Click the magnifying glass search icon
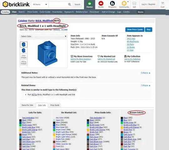This screenshot has height=150, width=169. point(69,4)
